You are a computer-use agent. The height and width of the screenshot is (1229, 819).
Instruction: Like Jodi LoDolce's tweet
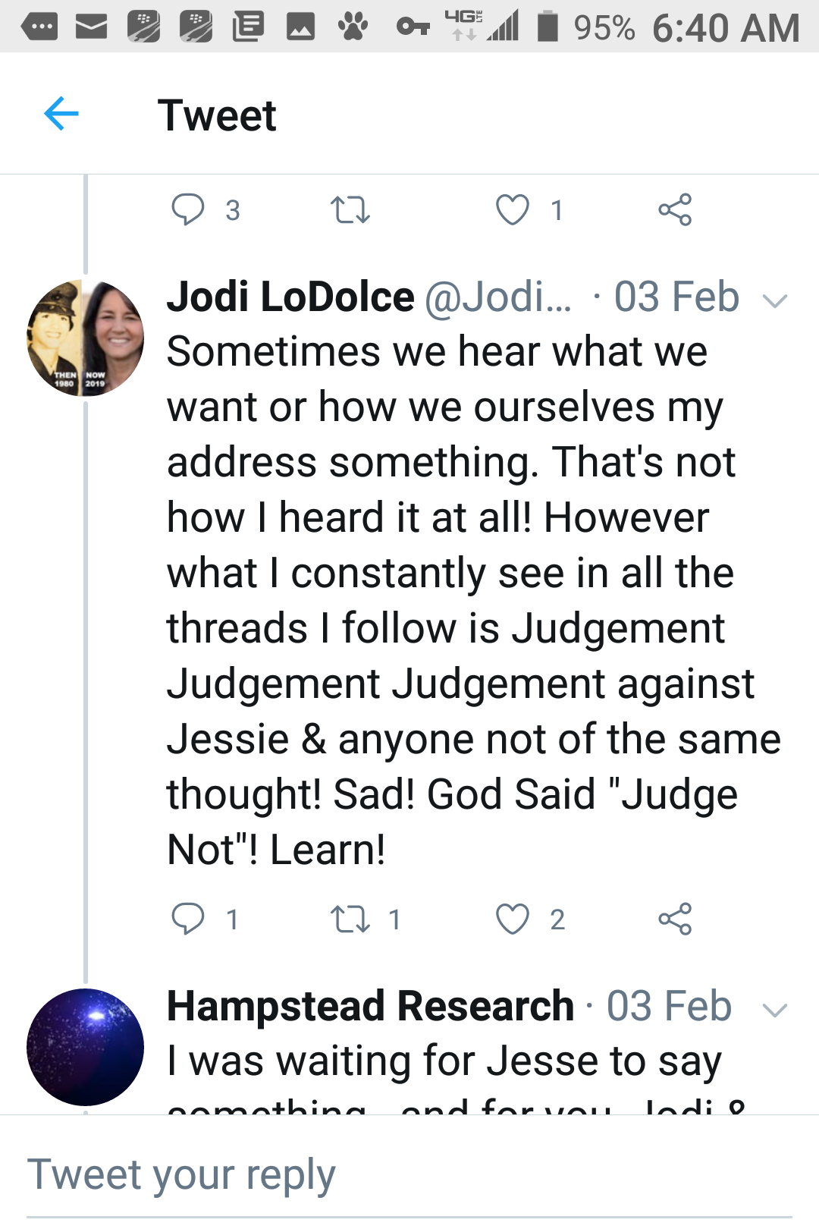point(513,919)
